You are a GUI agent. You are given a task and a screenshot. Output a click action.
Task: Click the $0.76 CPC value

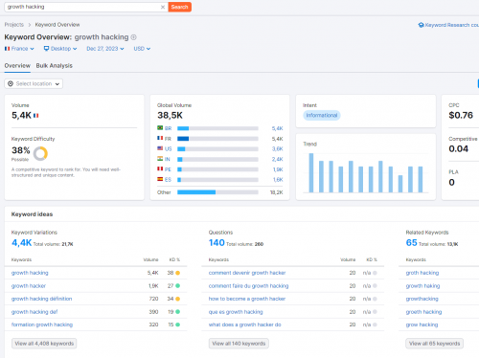click(461, 115)
